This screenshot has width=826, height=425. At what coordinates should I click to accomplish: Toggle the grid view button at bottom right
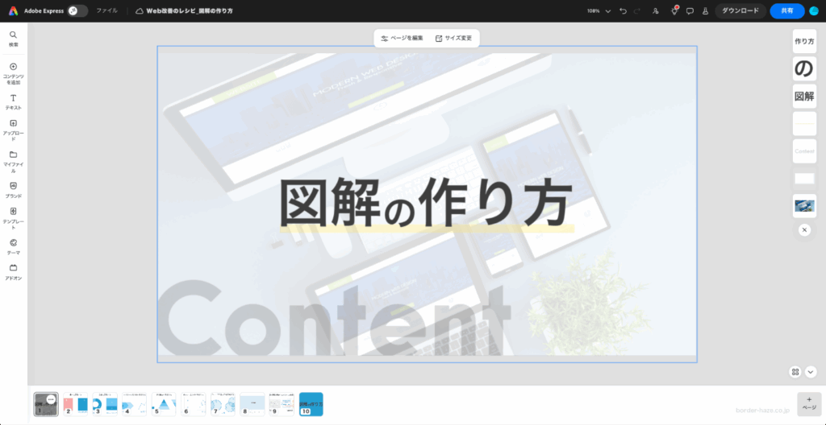[x=795, y=372]
